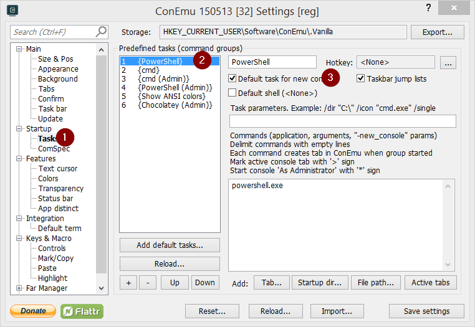This screenshot has width=475, height=327.
Task: Click the task name field PowerShell
Action: [272, 62]
